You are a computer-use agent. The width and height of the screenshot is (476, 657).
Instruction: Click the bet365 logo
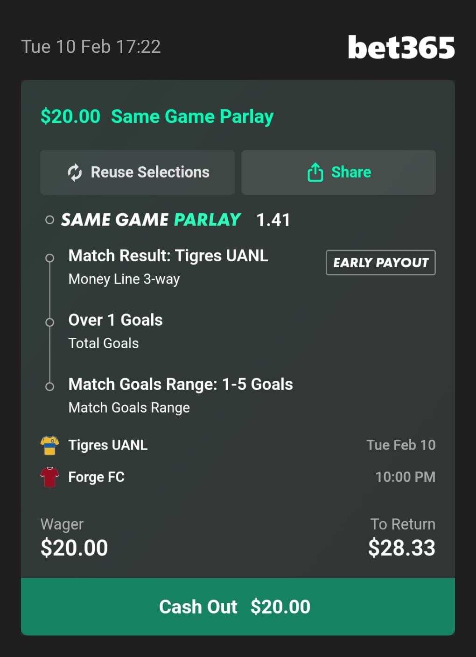401,47
